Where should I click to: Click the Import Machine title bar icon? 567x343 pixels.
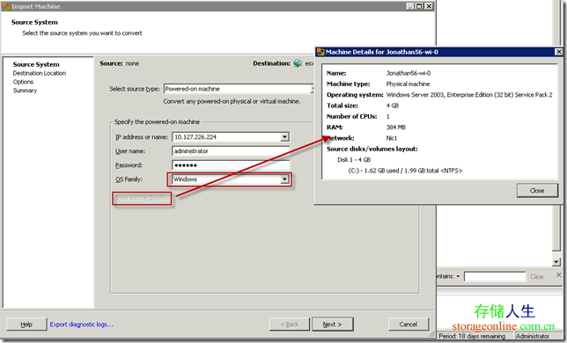point(6,6)
